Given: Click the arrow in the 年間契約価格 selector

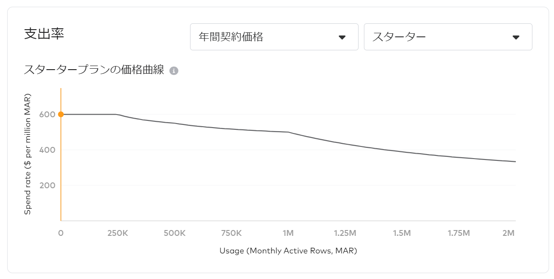Looking at the screenshot, I should 342,37.
